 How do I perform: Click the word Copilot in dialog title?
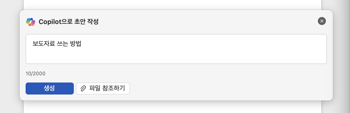pyautogui.click(x=50, y=22)
